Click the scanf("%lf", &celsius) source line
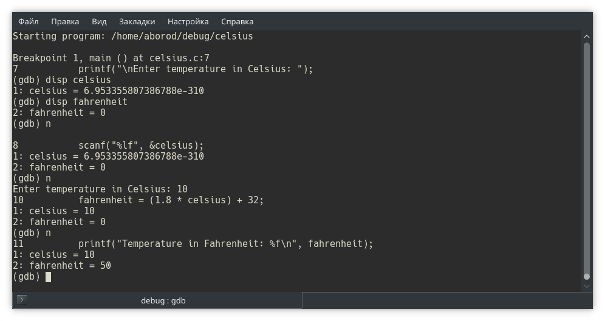Viewport: 605px width, 321px height. [x=141, y=146]
